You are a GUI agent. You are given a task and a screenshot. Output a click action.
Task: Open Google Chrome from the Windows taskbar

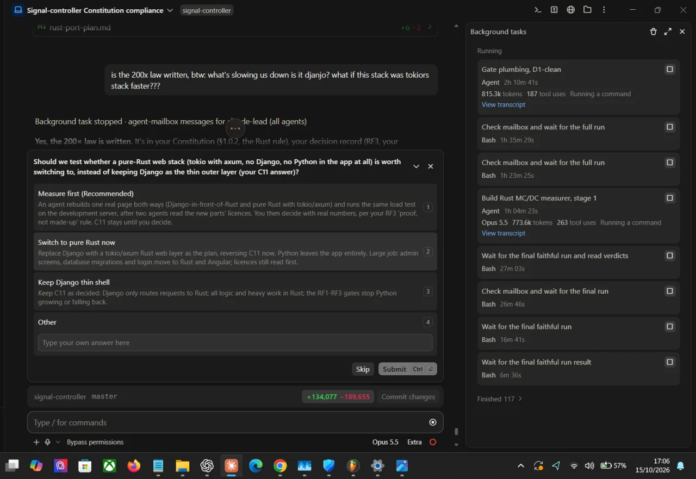pos(280,466)
